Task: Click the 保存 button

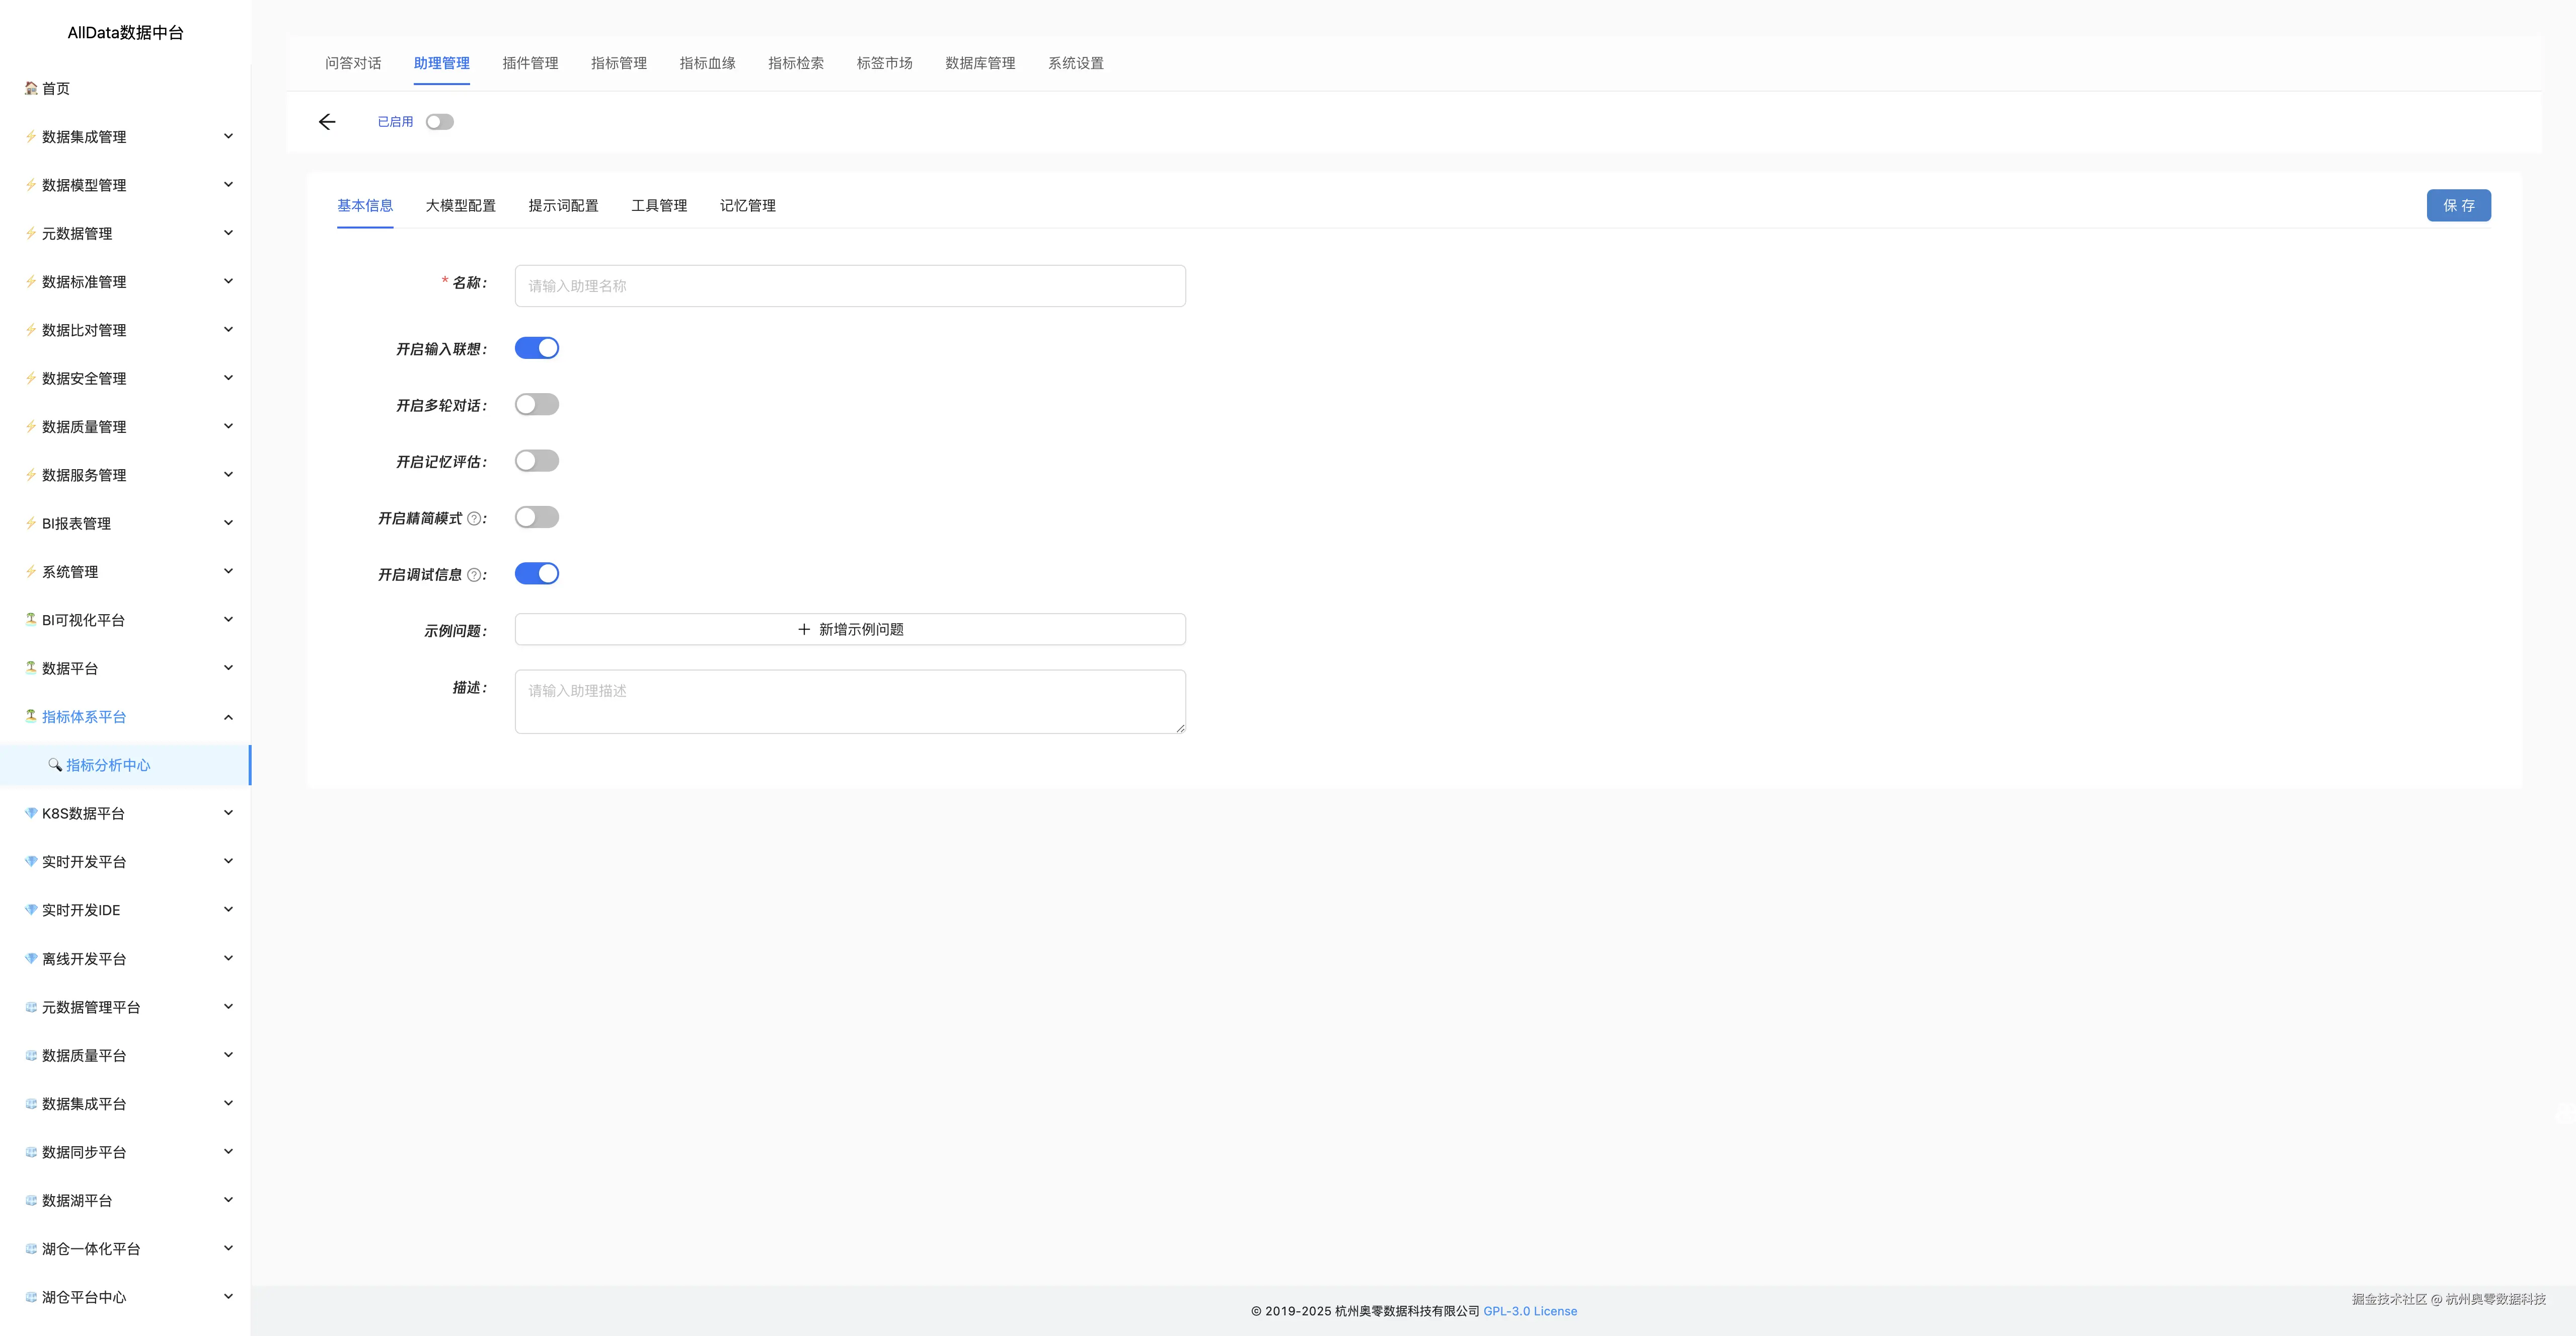Action: point(2458,206)
